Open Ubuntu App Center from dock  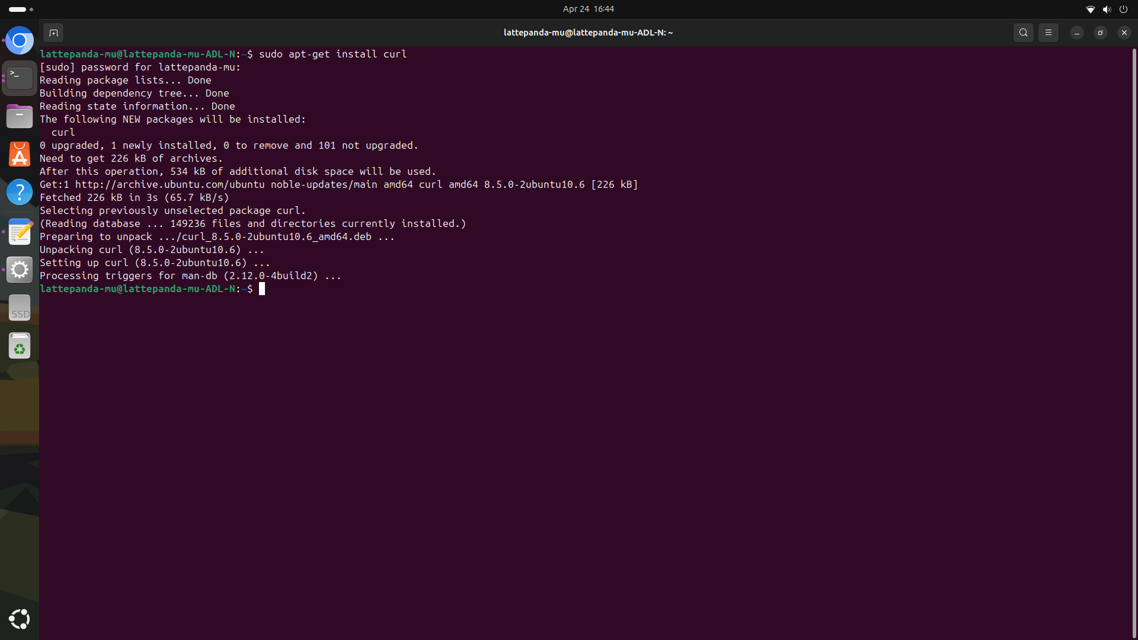(20, 154)
